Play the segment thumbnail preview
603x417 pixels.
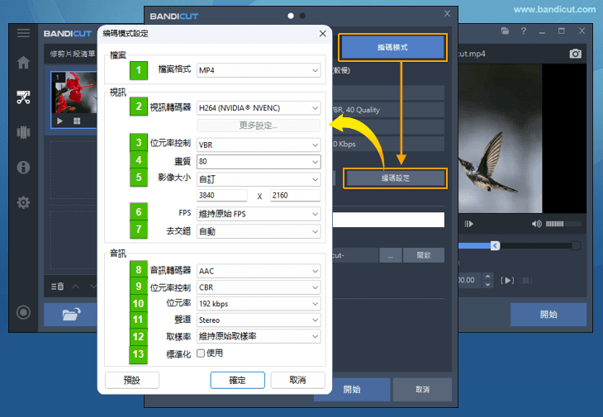[59, 121]
